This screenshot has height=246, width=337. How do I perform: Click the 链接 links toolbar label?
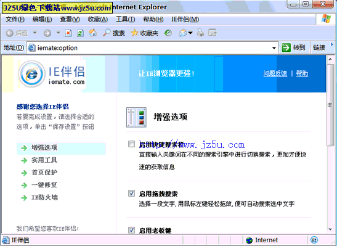pyautogui.click(x=319, y=47)
